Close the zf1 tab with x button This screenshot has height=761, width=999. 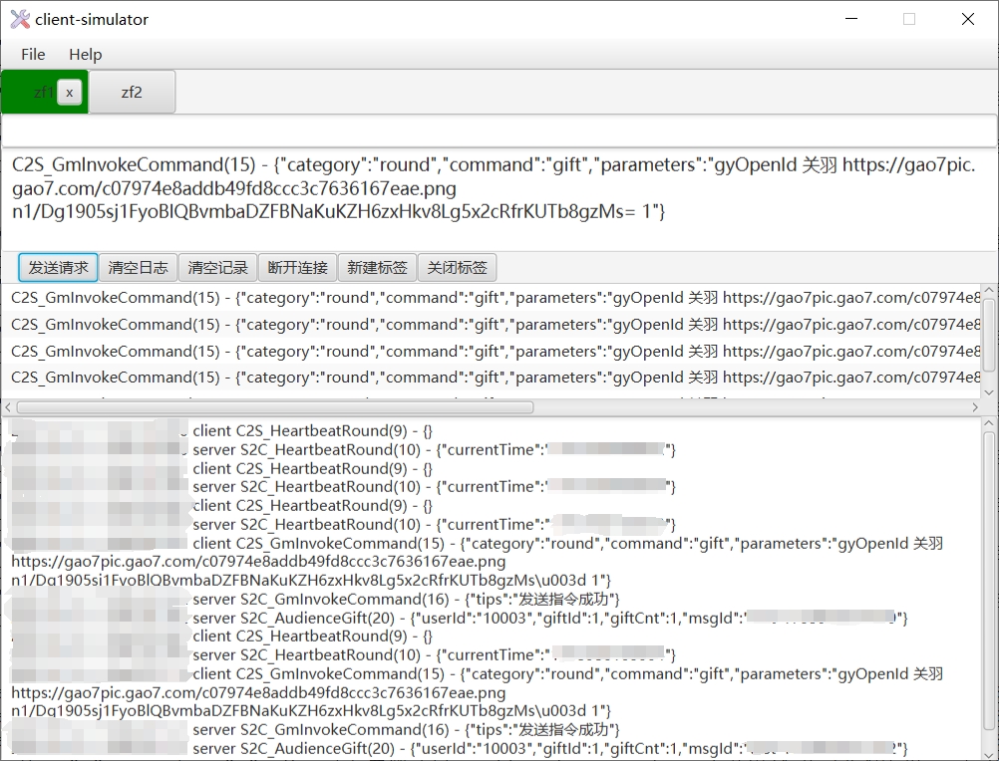[x=70, y=93]
